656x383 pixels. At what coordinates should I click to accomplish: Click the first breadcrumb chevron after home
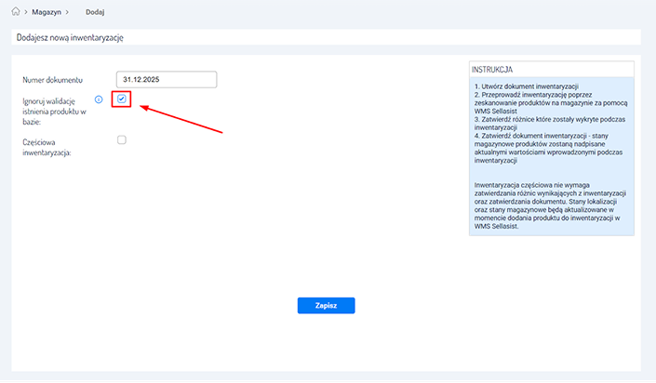pyautogui.click(x=27, y=12)
